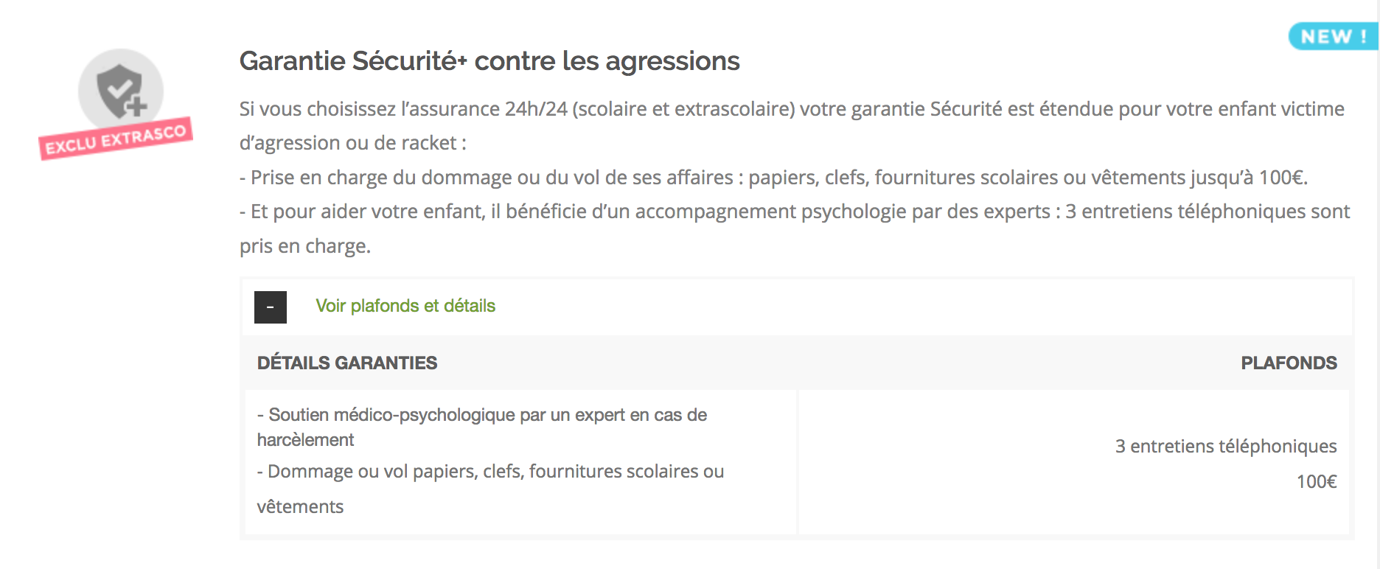This screenshot has height=569, width=1380.
Task: Click the Prise en charge du dommage bullet
Action: [774, 178]
